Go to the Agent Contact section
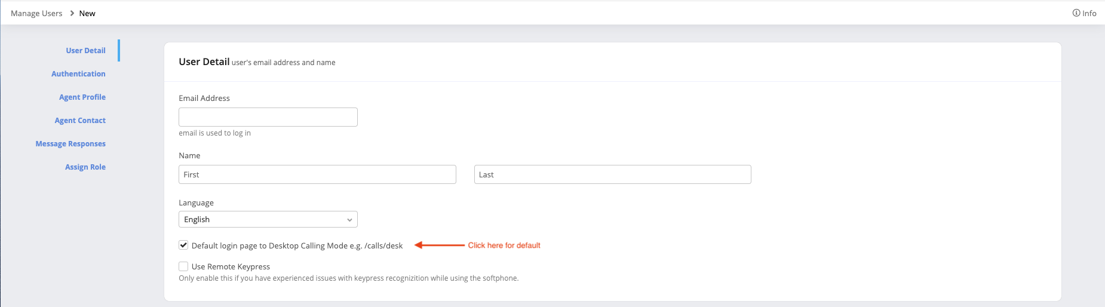This screenshot has width=1105, height=307. coord(80,120)
